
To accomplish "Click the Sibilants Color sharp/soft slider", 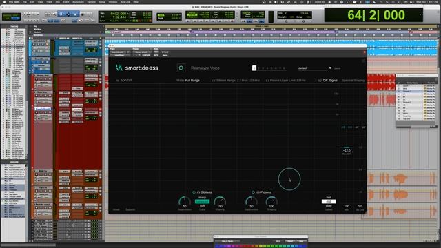I will coord(202,202).
